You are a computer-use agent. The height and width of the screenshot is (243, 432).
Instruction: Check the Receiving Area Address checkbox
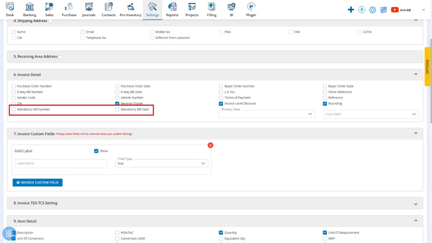click(61, 57)
